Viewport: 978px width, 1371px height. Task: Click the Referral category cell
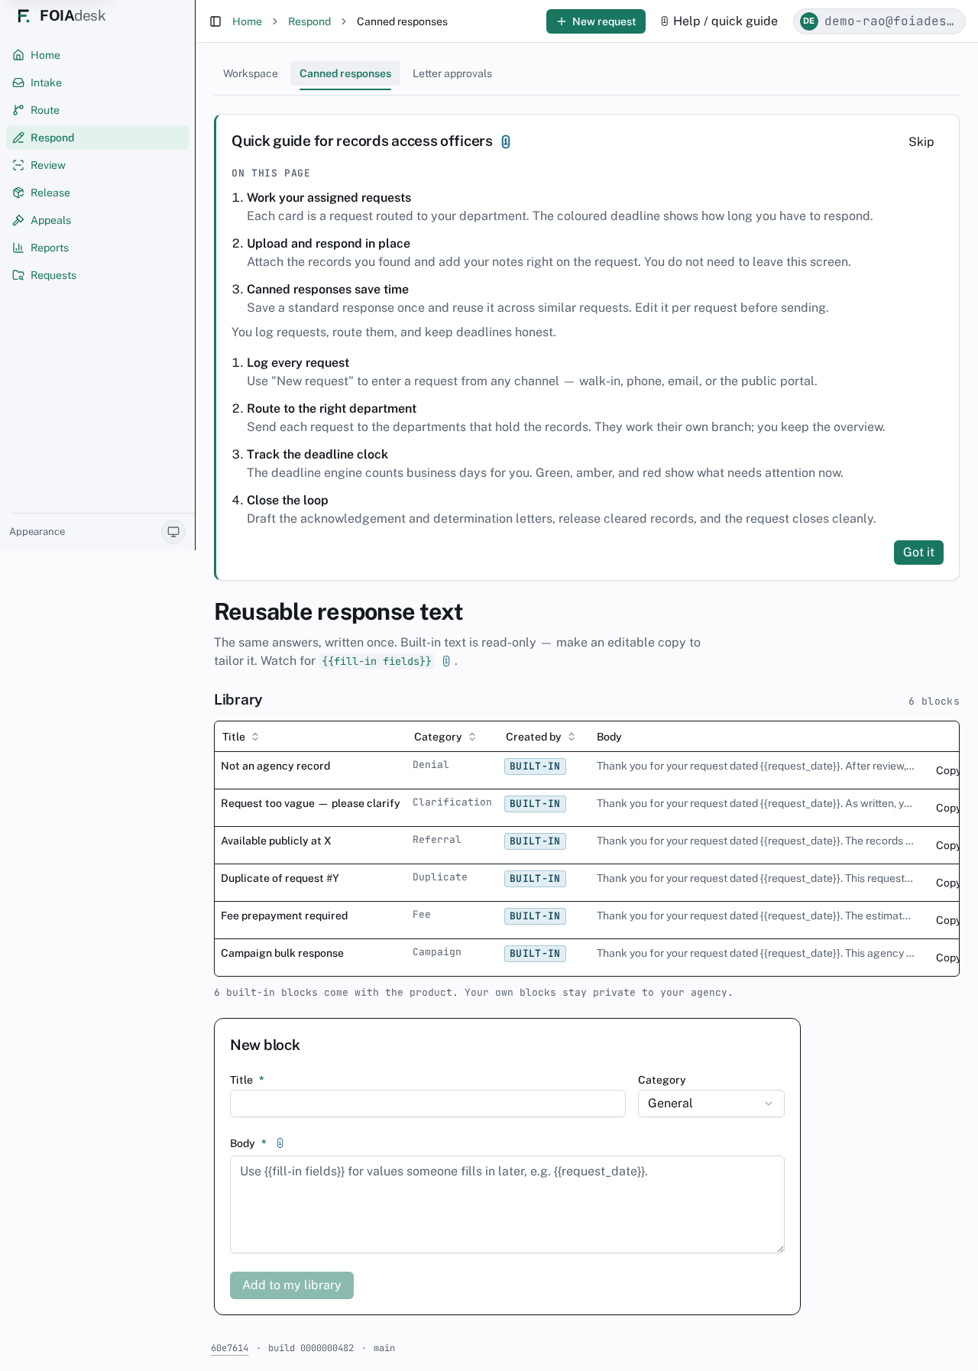point(437,840)
